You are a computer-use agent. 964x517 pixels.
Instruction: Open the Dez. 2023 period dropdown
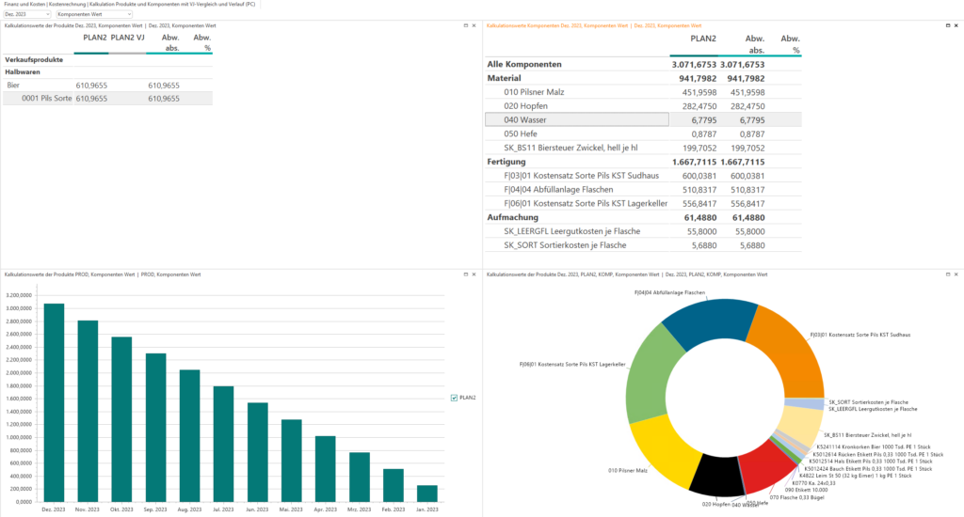(27, 14)
